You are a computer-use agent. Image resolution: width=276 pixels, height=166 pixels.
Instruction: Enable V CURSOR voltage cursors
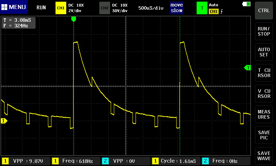tap(264, 93)
